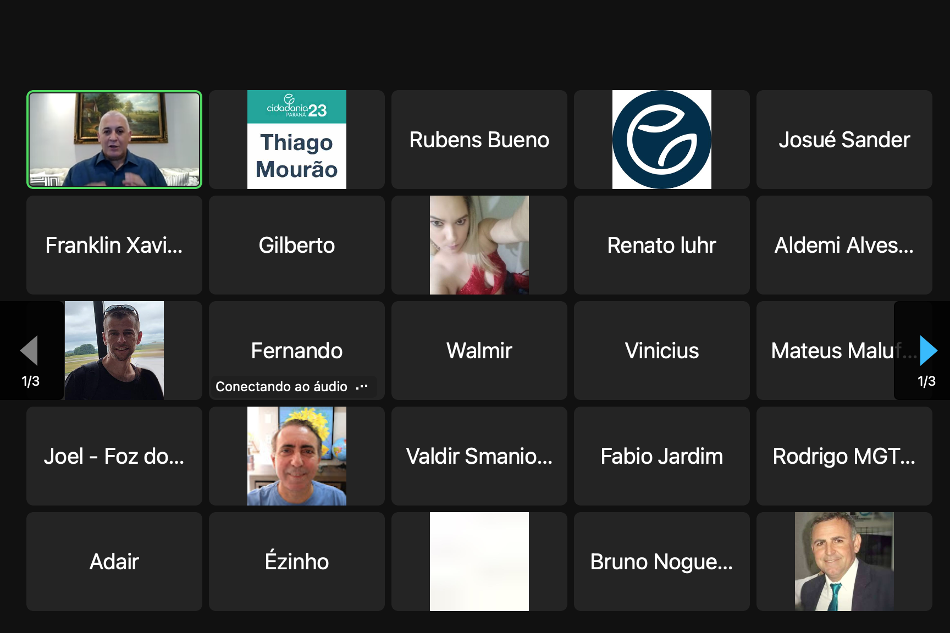Select the man in suit and teal tie
Viewport: 950px width, 633px height.
coord(844,562)
